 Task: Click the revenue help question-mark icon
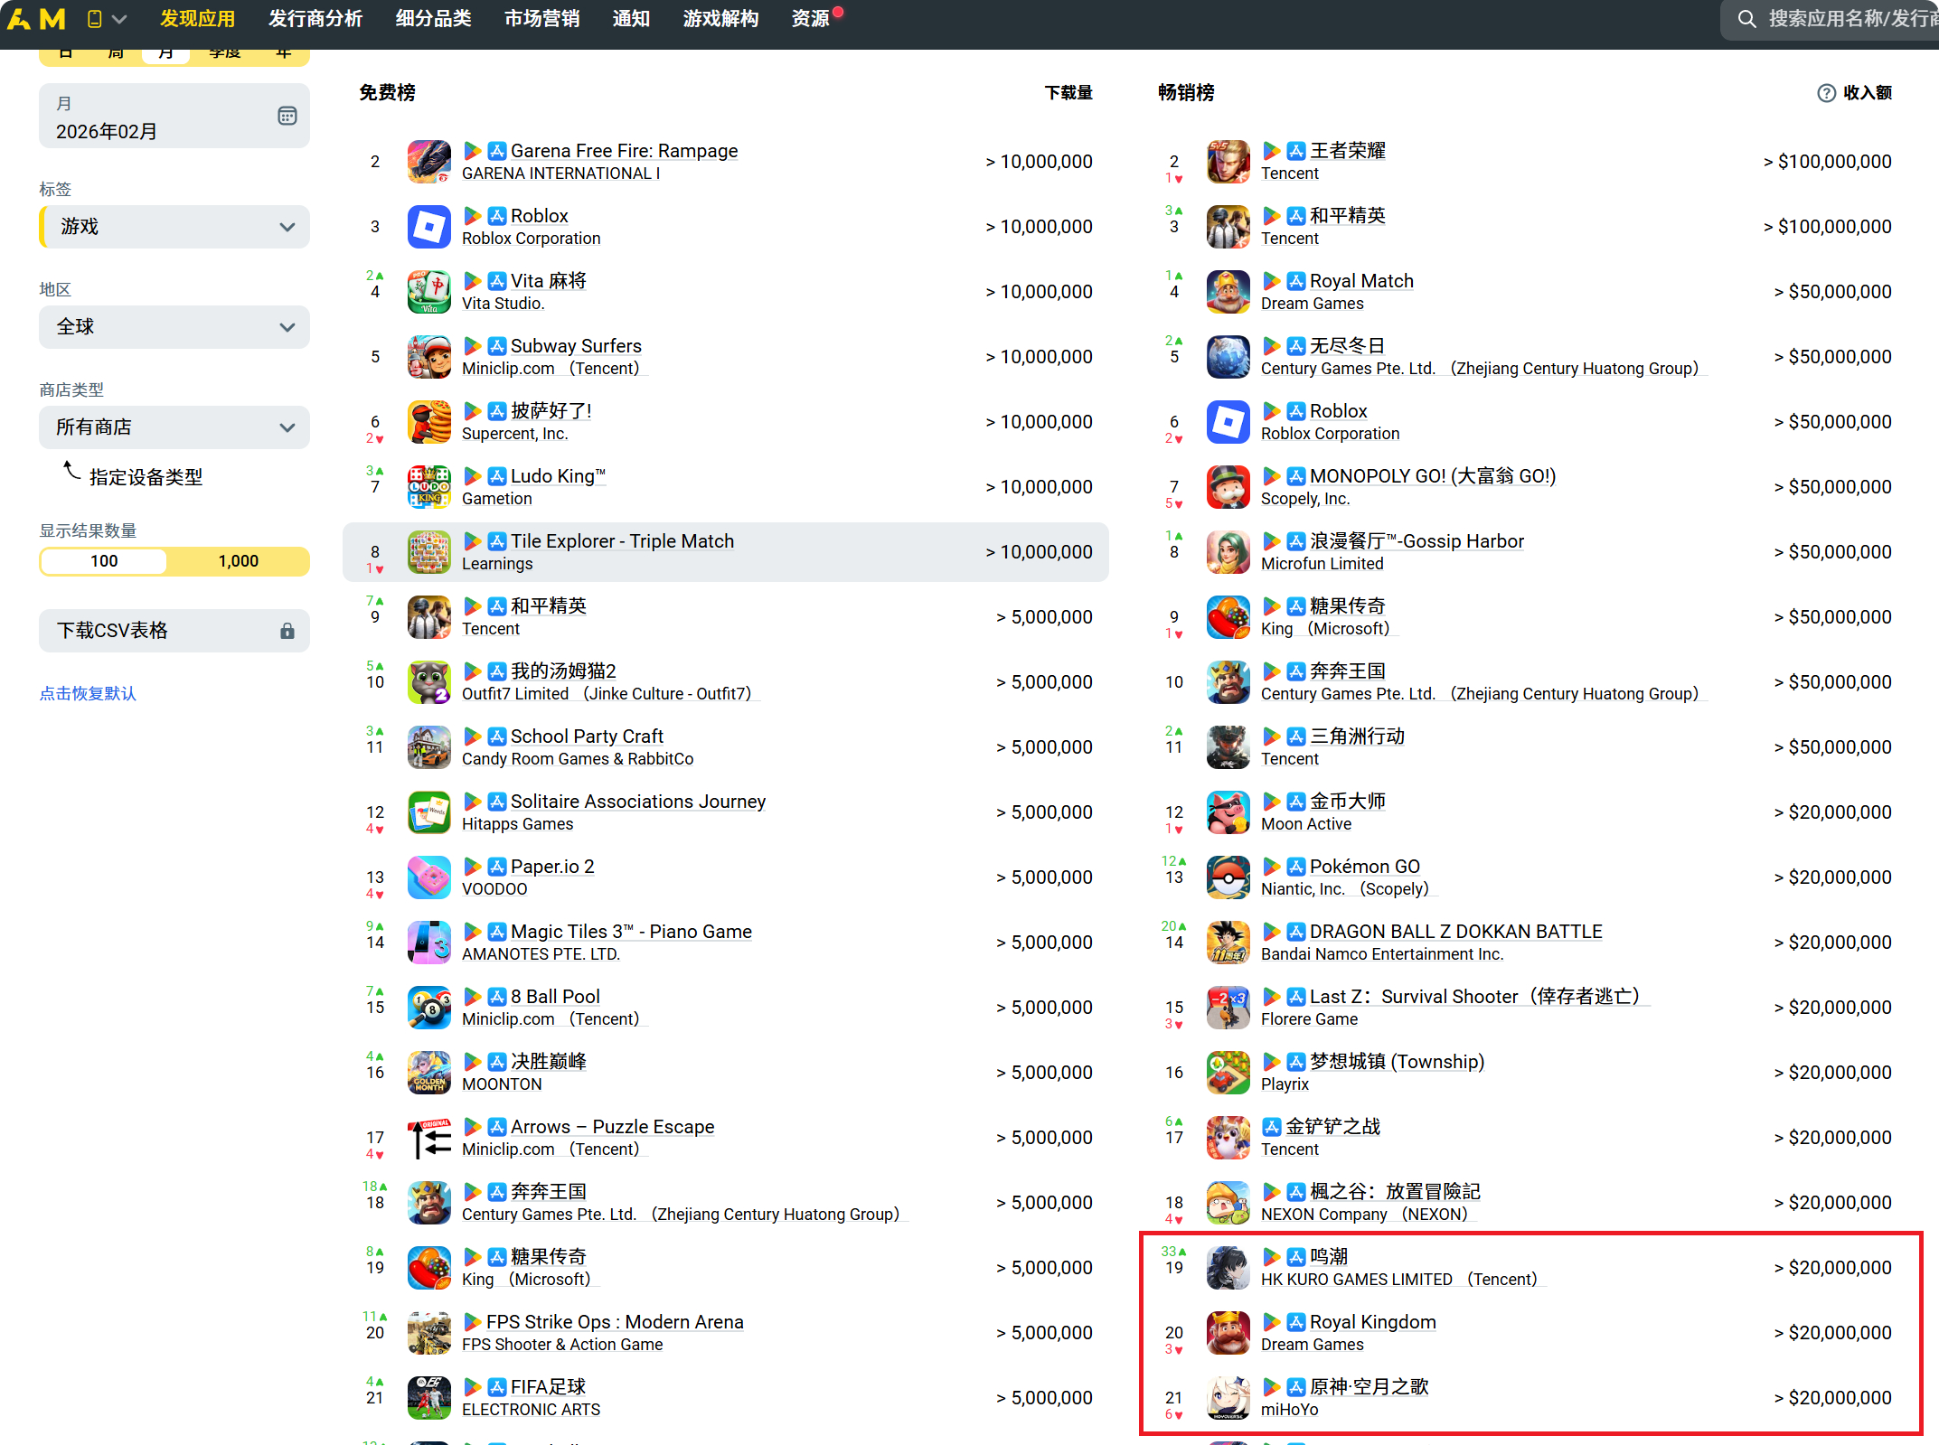click(x=1826, y=93)
